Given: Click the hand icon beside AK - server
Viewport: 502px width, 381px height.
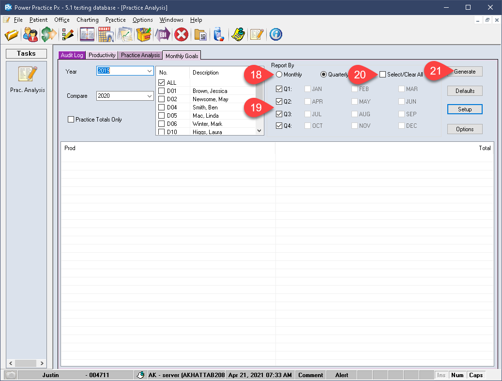Looking at the screenshot, I should (140, 375).
